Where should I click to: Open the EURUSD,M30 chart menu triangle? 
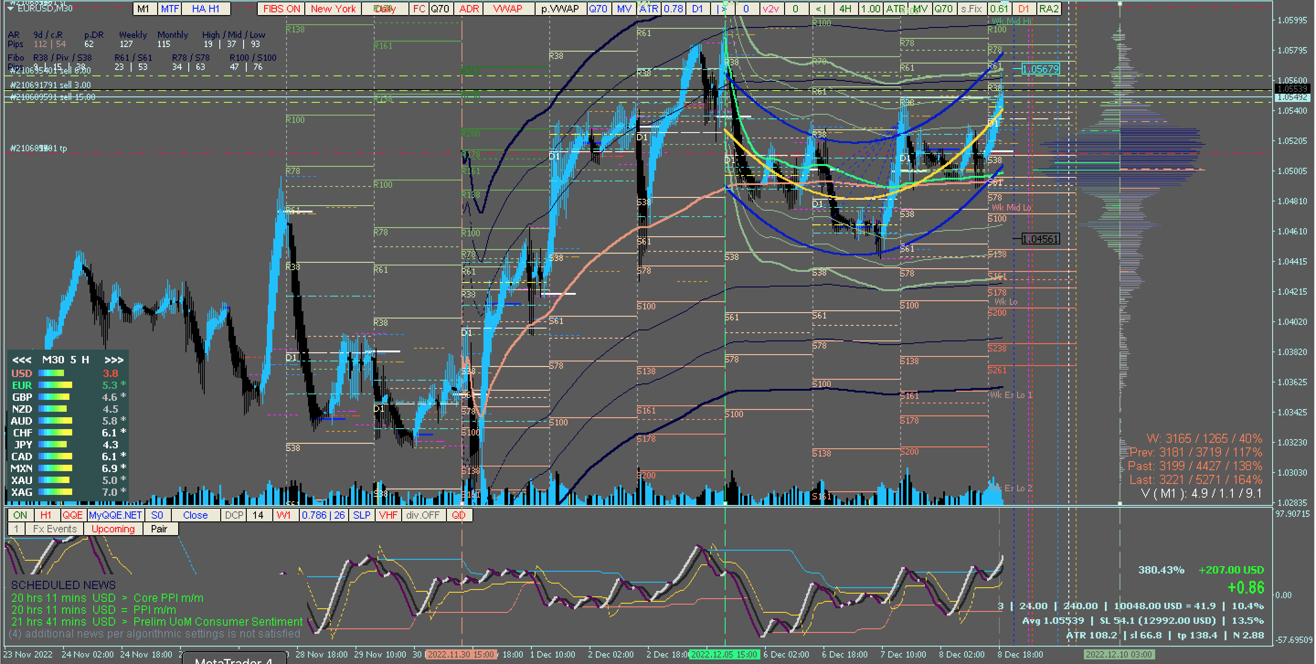[10, 8]
